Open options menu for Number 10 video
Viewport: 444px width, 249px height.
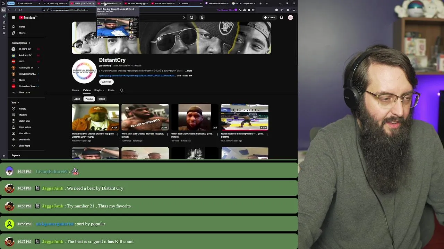[x=118, y=134]
